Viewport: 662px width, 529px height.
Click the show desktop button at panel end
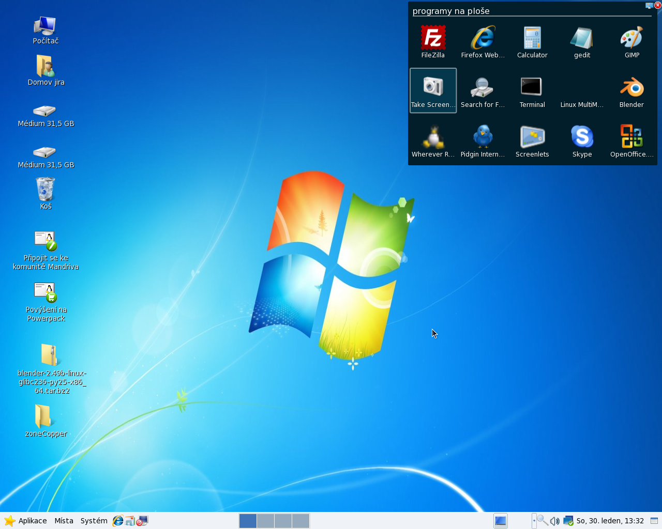(654, 521)
